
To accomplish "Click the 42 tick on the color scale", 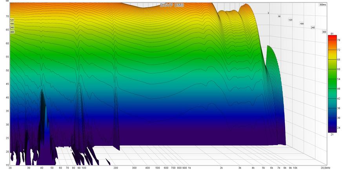I will [339, 98].
